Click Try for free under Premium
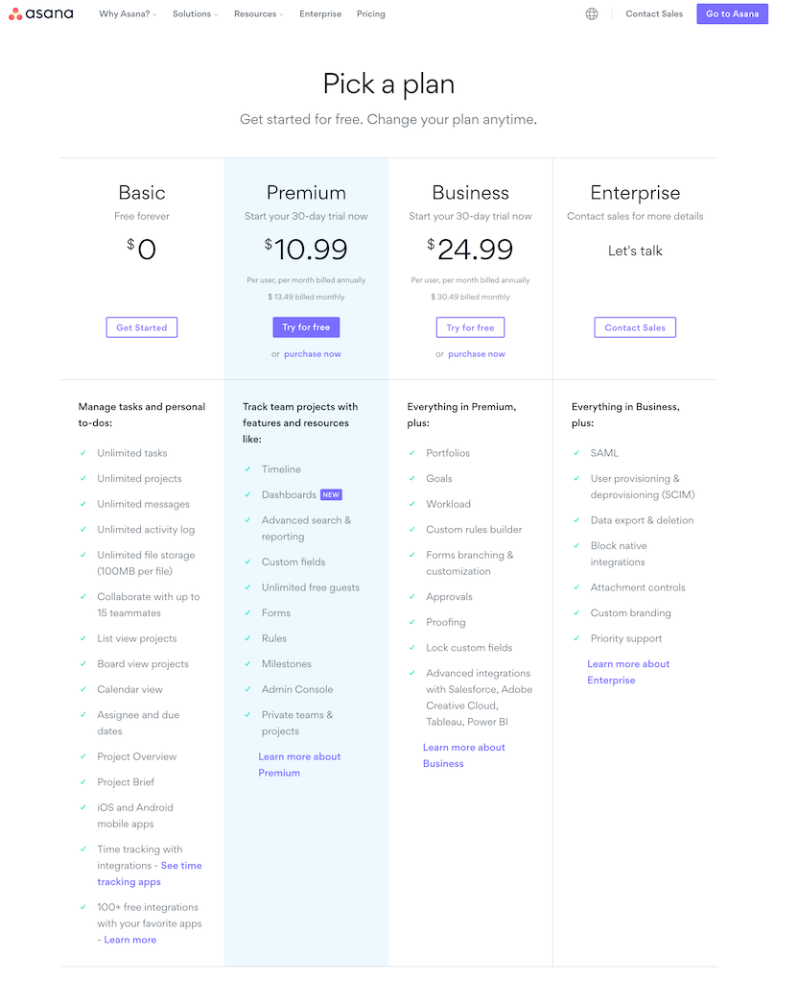This screenshot has width=798, height=981. click(305, 326)
